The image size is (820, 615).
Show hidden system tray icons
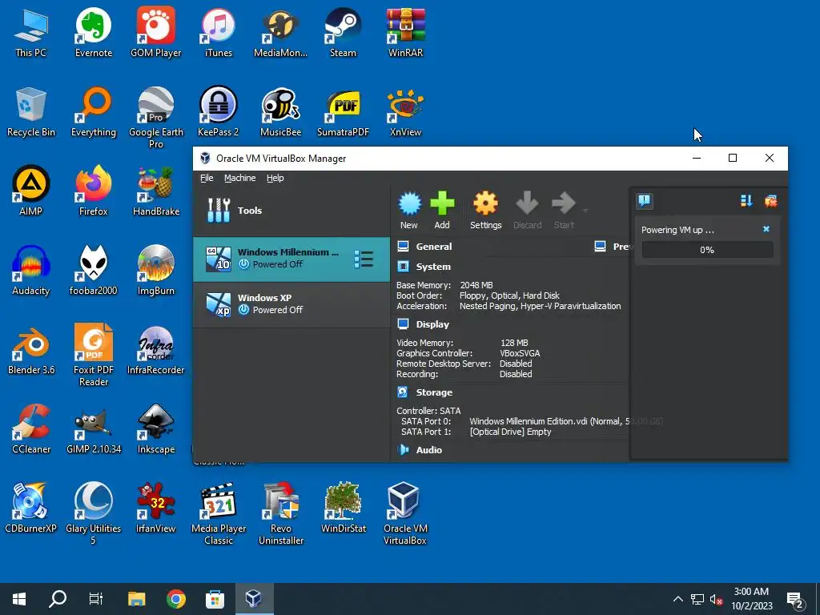[677, 599]
